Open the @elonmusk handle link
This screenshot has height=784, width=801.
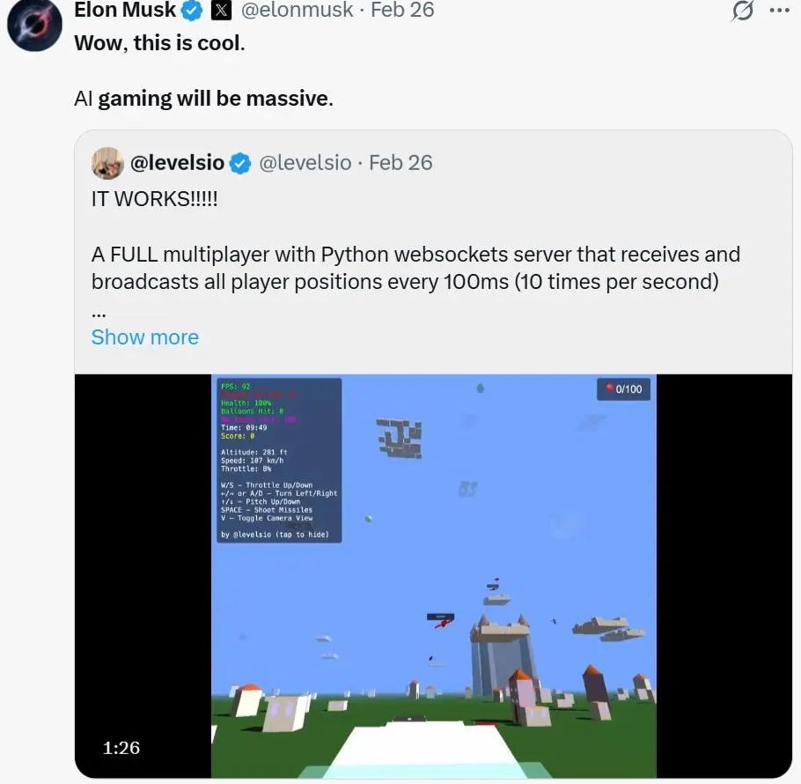point(297,10)
